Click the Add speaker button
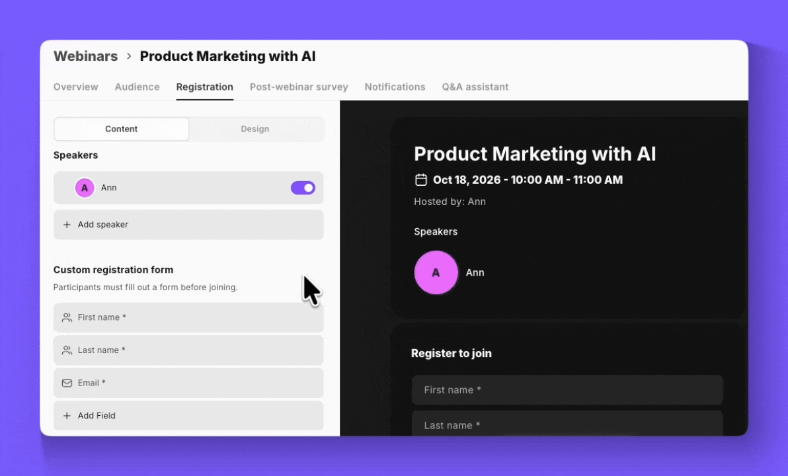The width and height of the screenshot is (788, 476). pos(188,225)
